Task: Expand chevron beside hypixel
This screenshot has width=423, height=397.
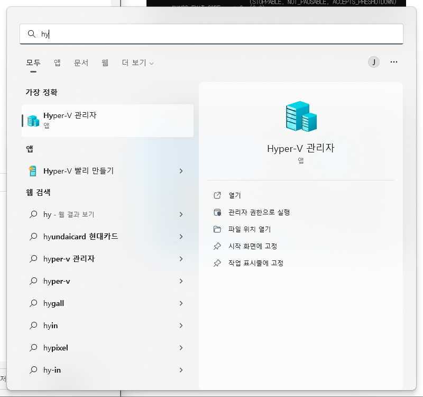Action: (181, 348)
